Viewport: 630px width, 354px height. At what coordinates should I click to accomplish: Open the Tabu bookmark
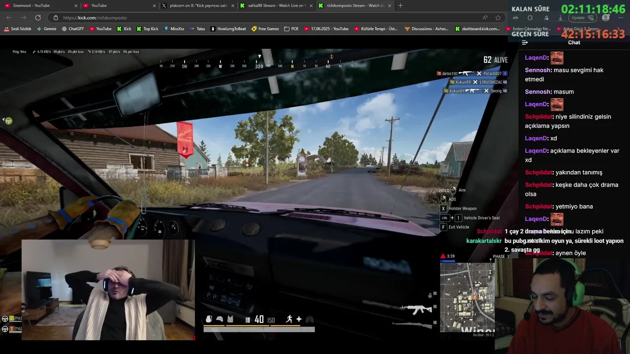[197, 29]
